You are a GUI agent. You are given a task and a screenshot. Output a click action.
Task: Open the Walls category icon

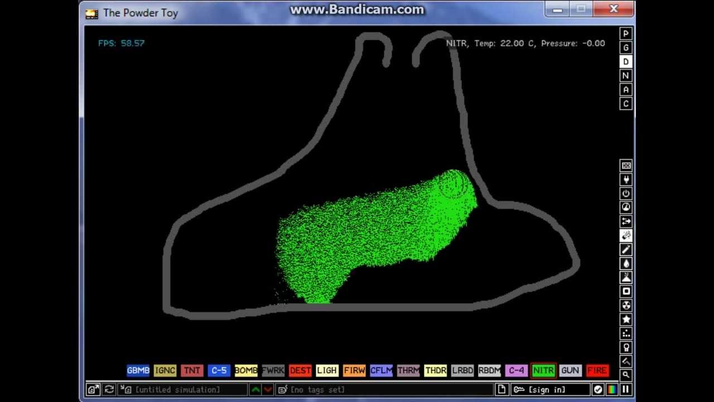(x=626, y=166)
